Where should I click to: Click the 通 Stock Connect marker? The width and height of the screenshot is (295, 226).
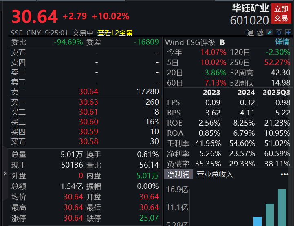pyautogui.click(x=251, y=33)
